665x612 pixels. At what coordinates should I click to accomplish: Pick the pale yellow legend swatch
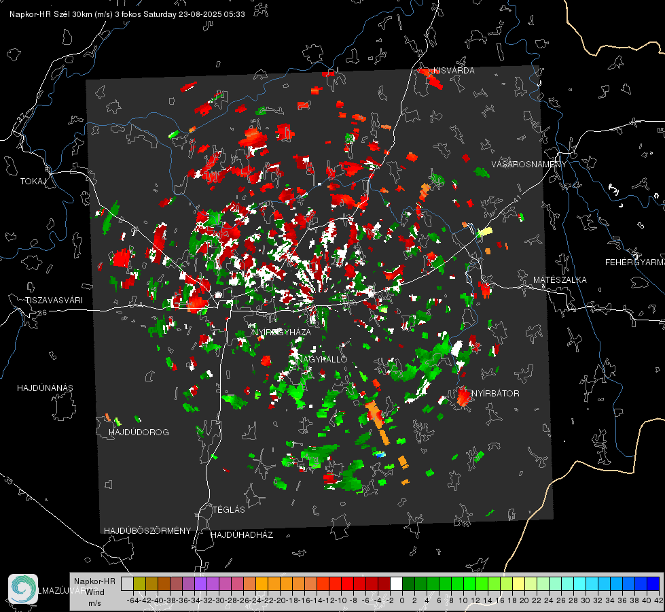coord(519,583)
